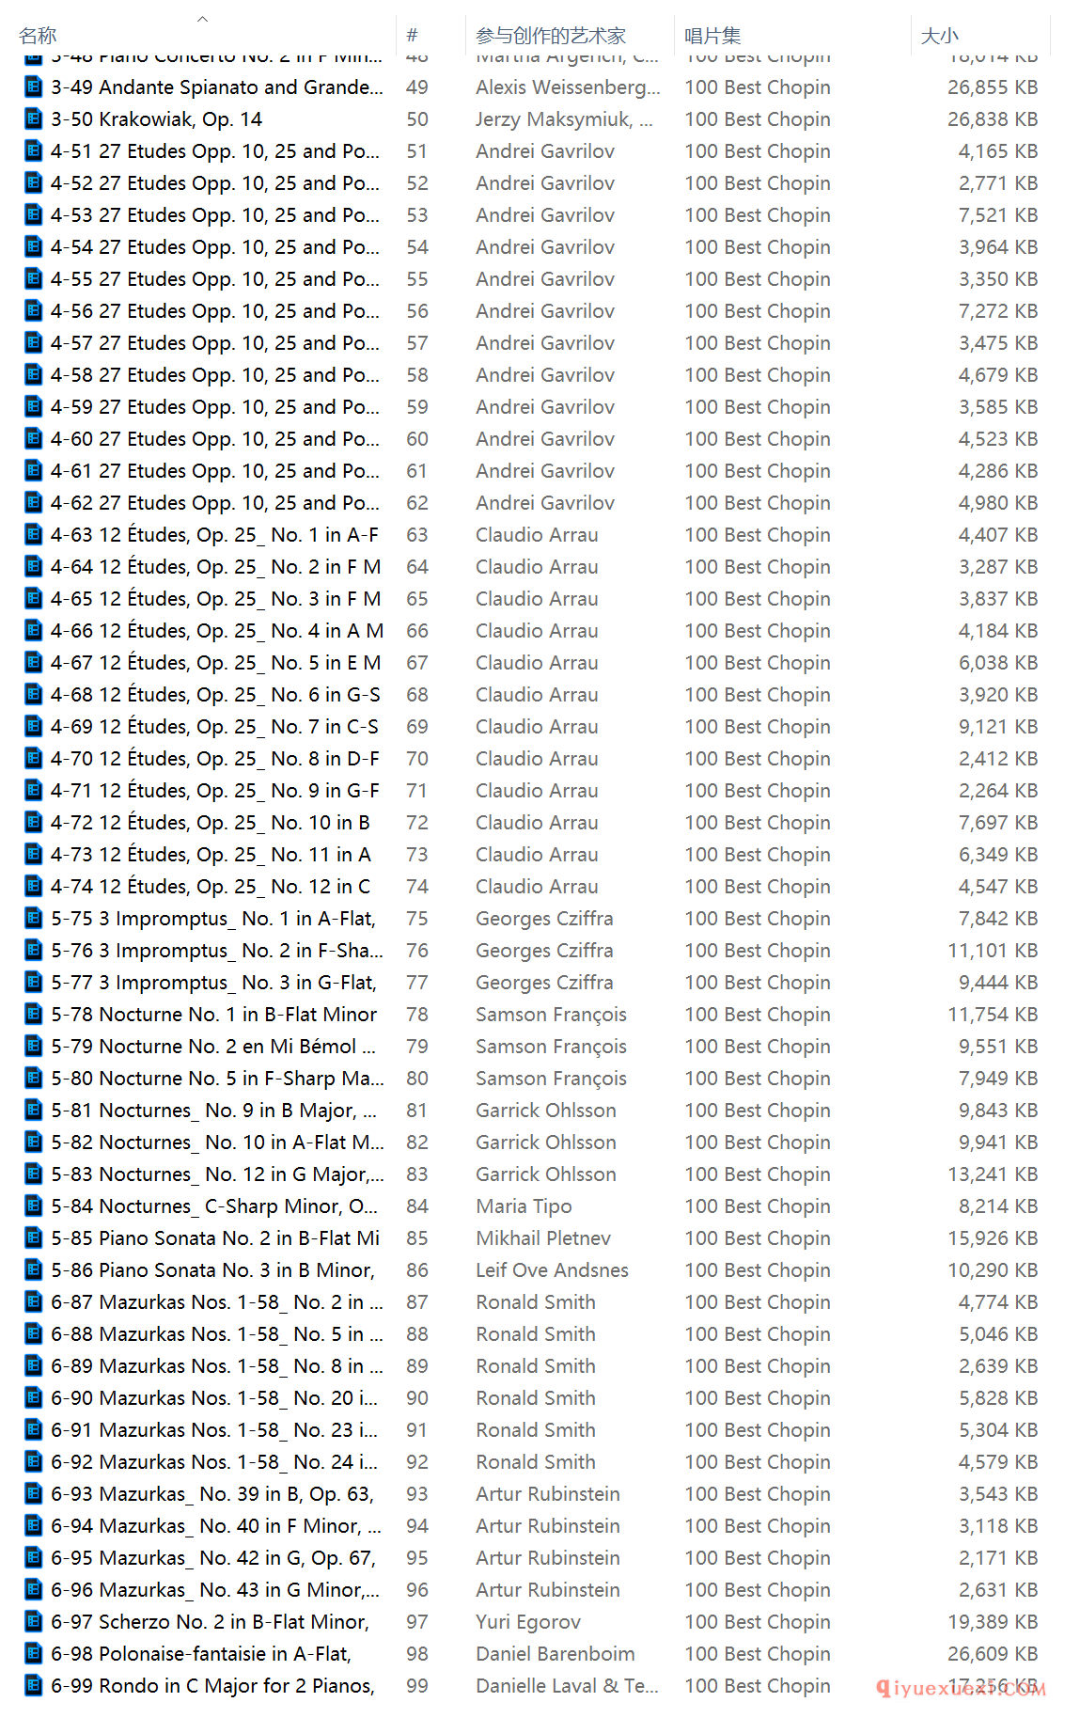Click the icon for 6-97 Scherzo No. 2
This screenshot has height=1718, width=1080.
pos(34,1622)
